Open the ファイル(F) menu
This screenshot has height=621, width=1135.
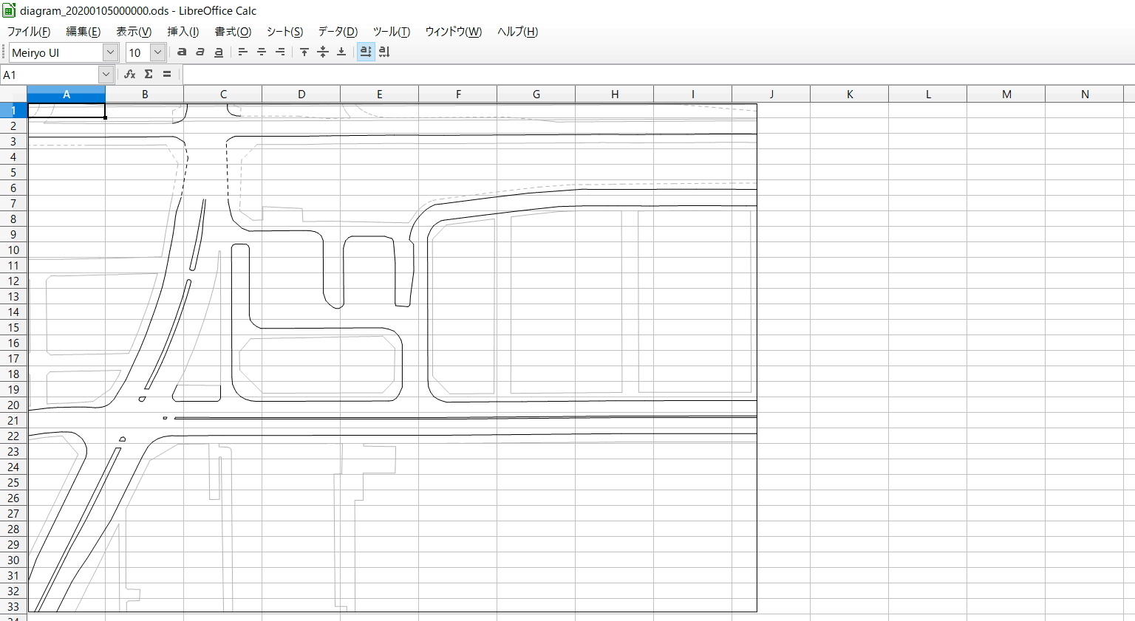coord(29,31)
